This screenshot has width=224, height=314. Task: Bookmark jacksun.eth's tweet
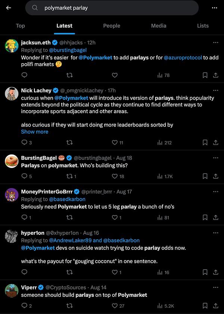205,75
